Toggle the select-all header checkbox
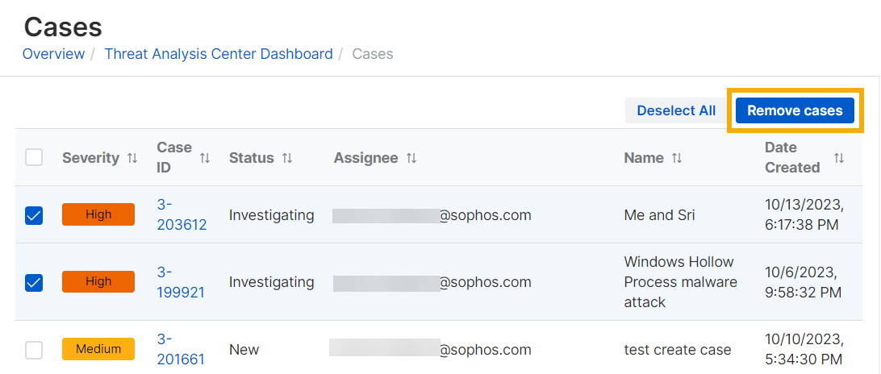Screen dimensions: 881x374 [x=34, y=157]
